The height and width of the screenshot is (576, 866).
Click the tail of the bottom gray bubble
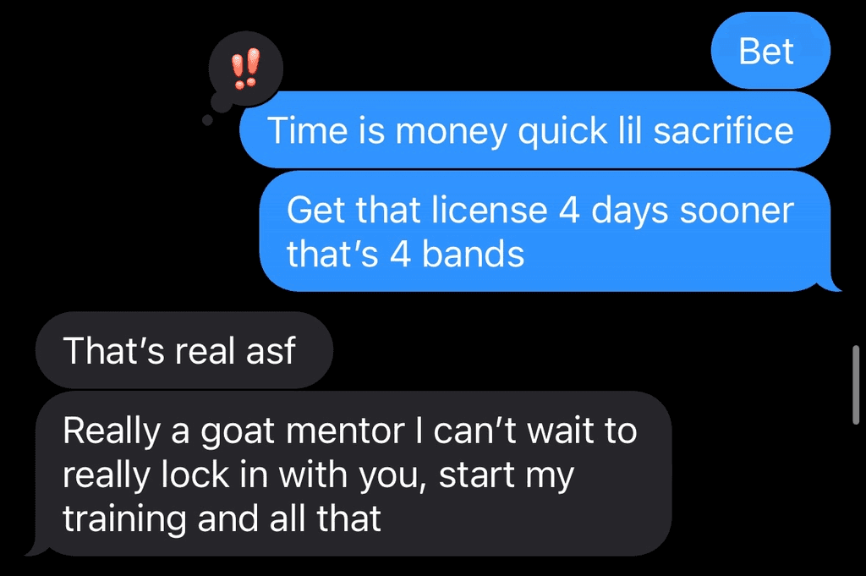tap(36, 546)
